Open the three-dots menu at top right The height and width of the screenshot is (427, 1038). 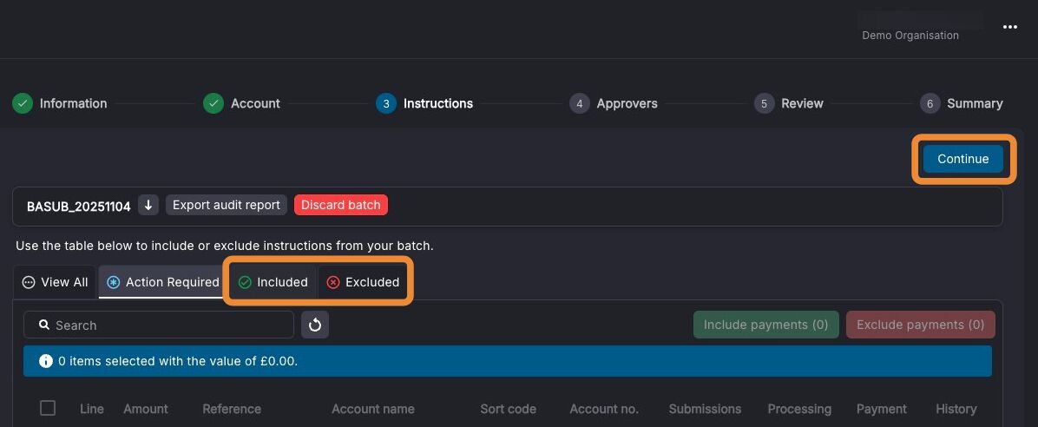[1009, 27]
